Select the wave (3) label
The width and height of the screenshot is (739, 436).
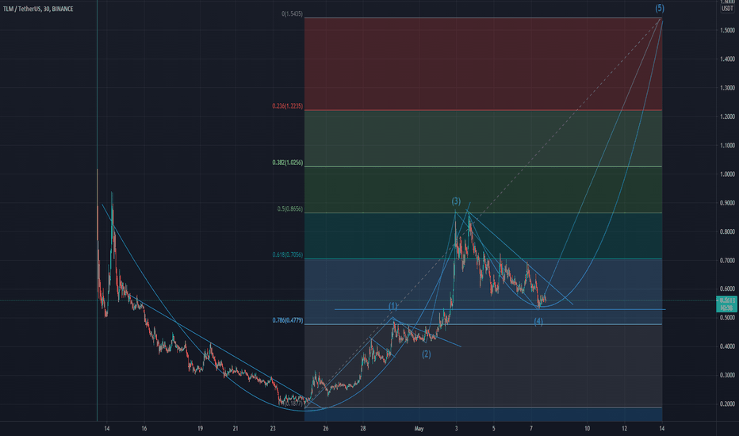point(456,201)
